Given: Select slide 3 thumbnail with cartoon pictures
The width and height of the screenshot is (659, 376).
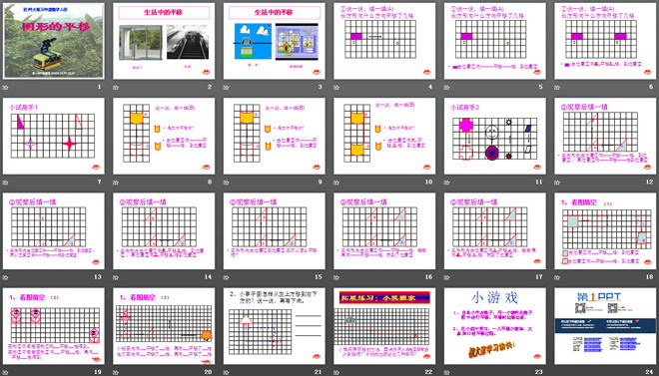Looking at the screenshot, I should tap(274, 41).
